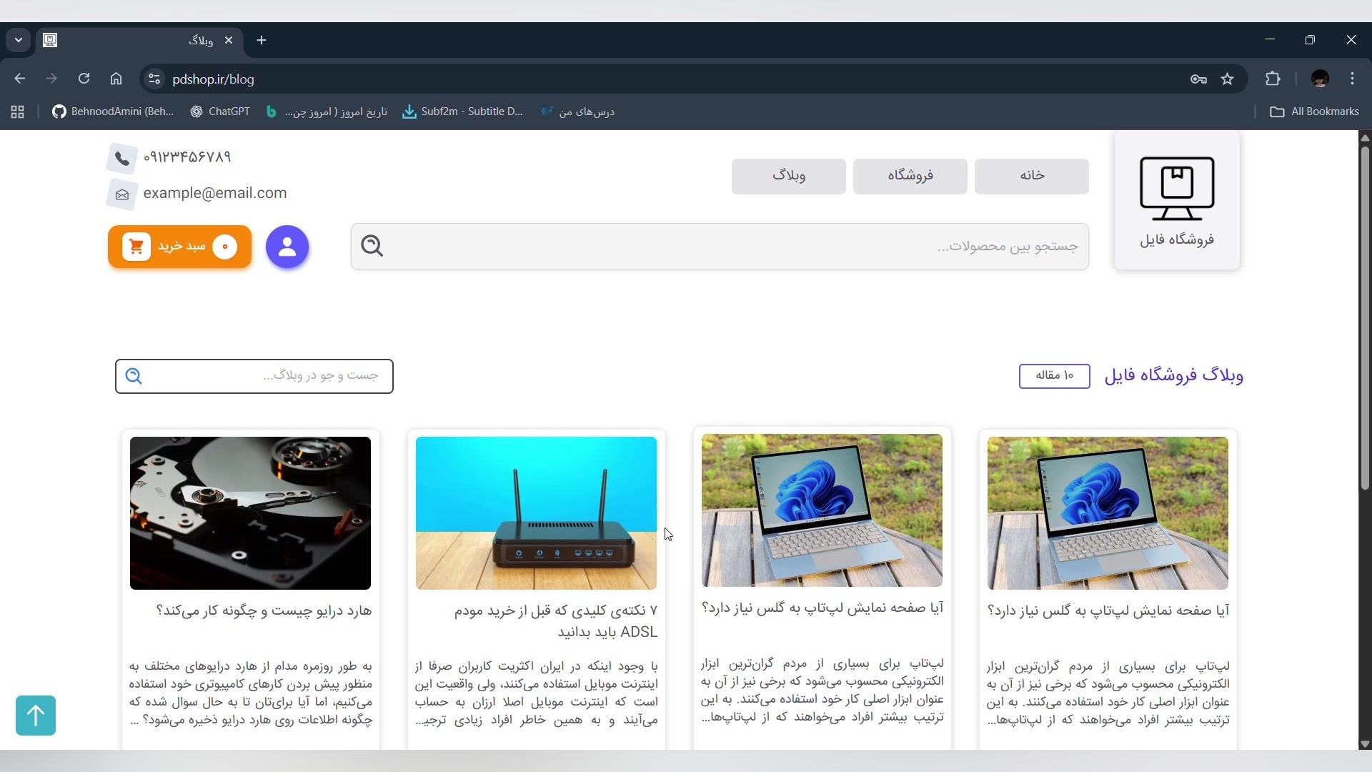Open the فروشگاه menu item
This screenshot has width=1372, height=772.
910,176
